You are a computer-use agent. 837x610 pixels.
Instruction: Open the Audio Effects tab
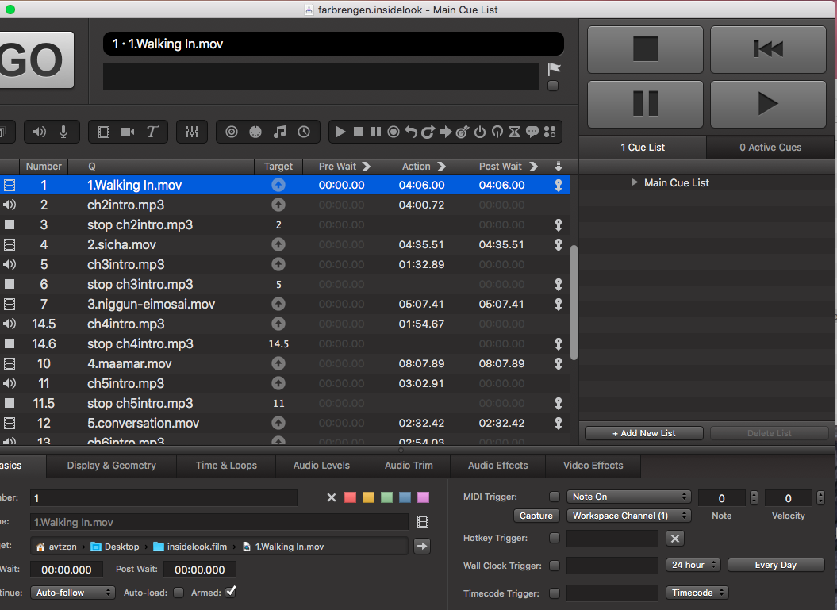498,466
